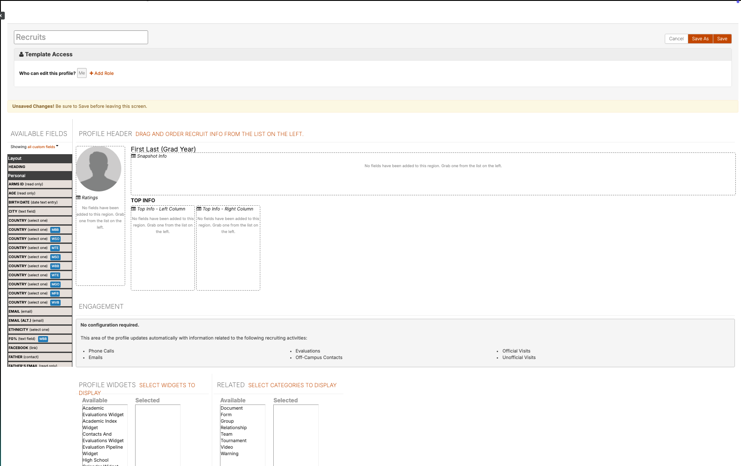Image resolution: width=741 pixels, height=466 pixels.
Task: Select the EMAIL (email) field
Action: [x=40, y=311]
